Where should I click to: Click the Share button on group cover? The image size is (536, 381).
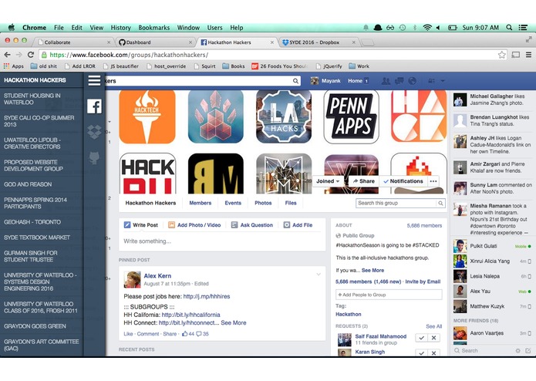tap(363, 181)
